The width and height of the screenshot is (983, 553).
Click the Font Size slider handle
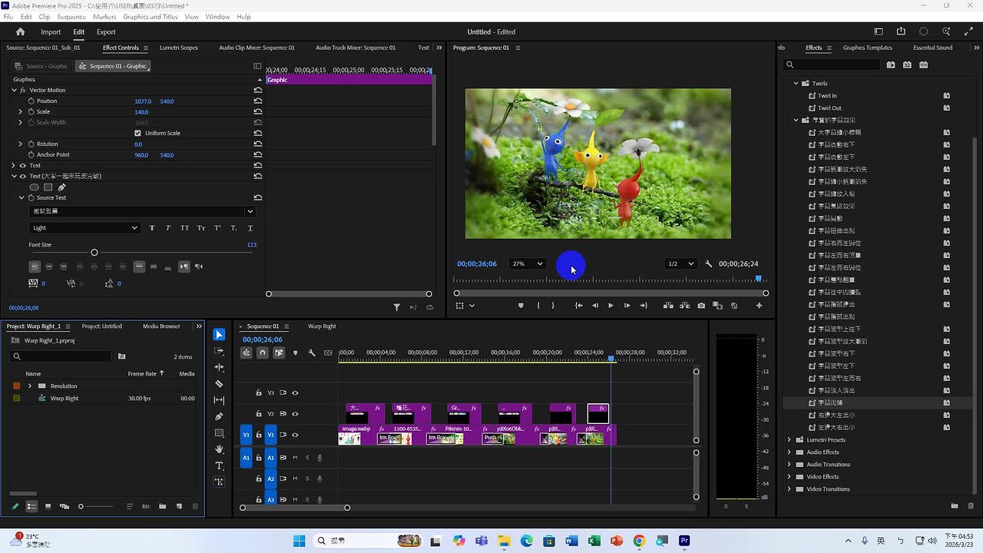pyautogui.click(x=94, y=253)
